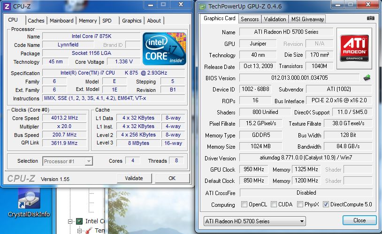Click the Device ID value '1002 - 68B8'
The image size is (382, 234).
click(255, 89)
